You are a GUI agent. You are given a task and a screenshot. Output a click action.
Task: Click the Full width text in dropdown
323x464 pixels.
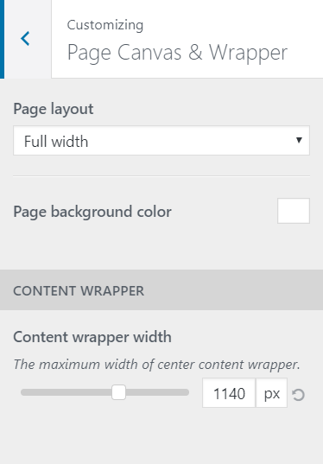(x=56, y=141)
